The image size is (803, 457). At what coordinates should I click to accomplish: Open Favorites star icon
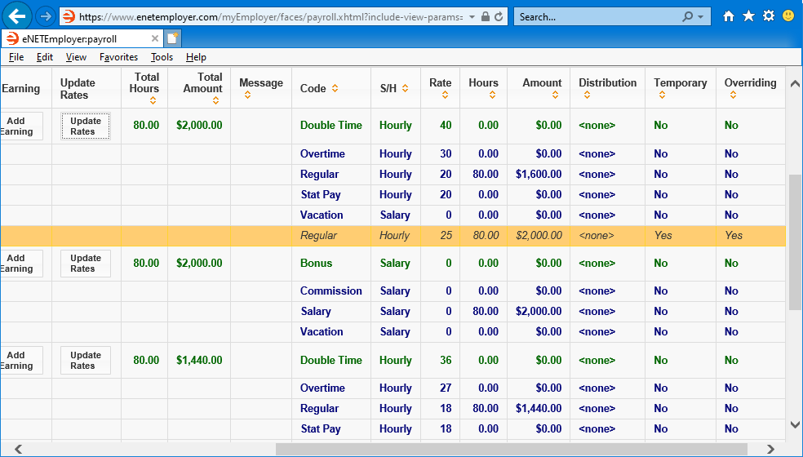(748, 16)
